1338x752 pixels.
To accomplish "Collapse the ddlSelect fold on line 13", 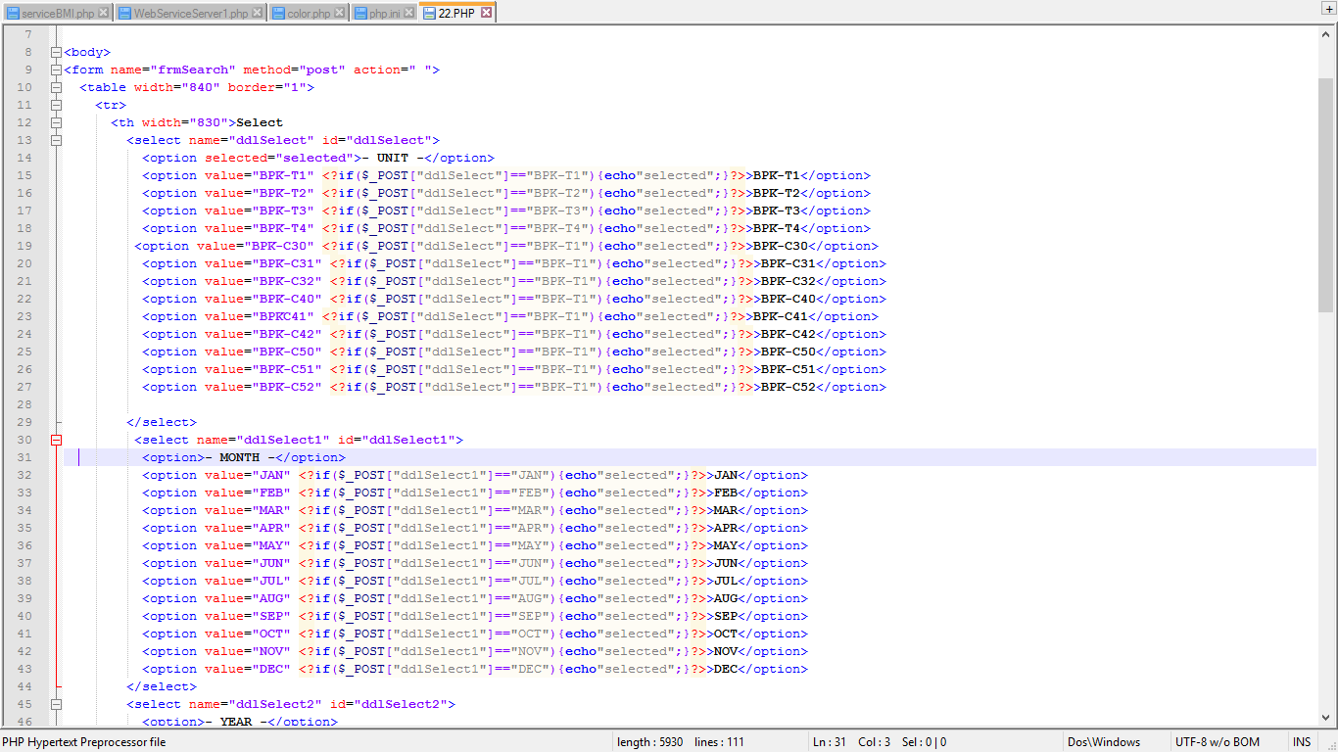I will [x=57, y=140].
